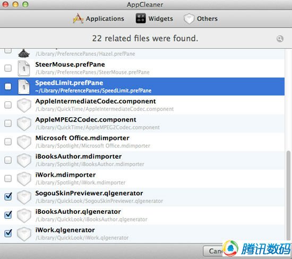
Task: Enable the iBooksAuthor.mdimporter checkbox
Action: (x=8, y=160)
